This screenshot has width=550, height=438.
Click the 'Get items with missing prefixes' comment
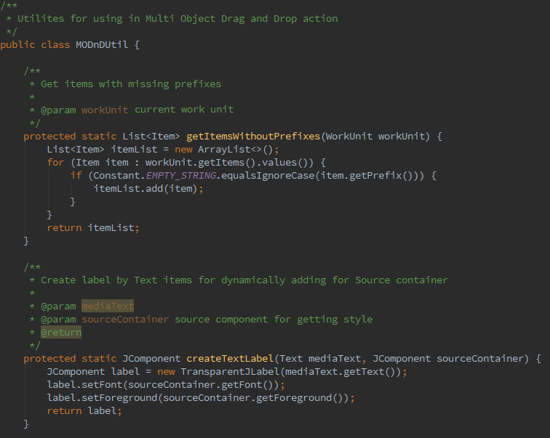click(131, 84)
